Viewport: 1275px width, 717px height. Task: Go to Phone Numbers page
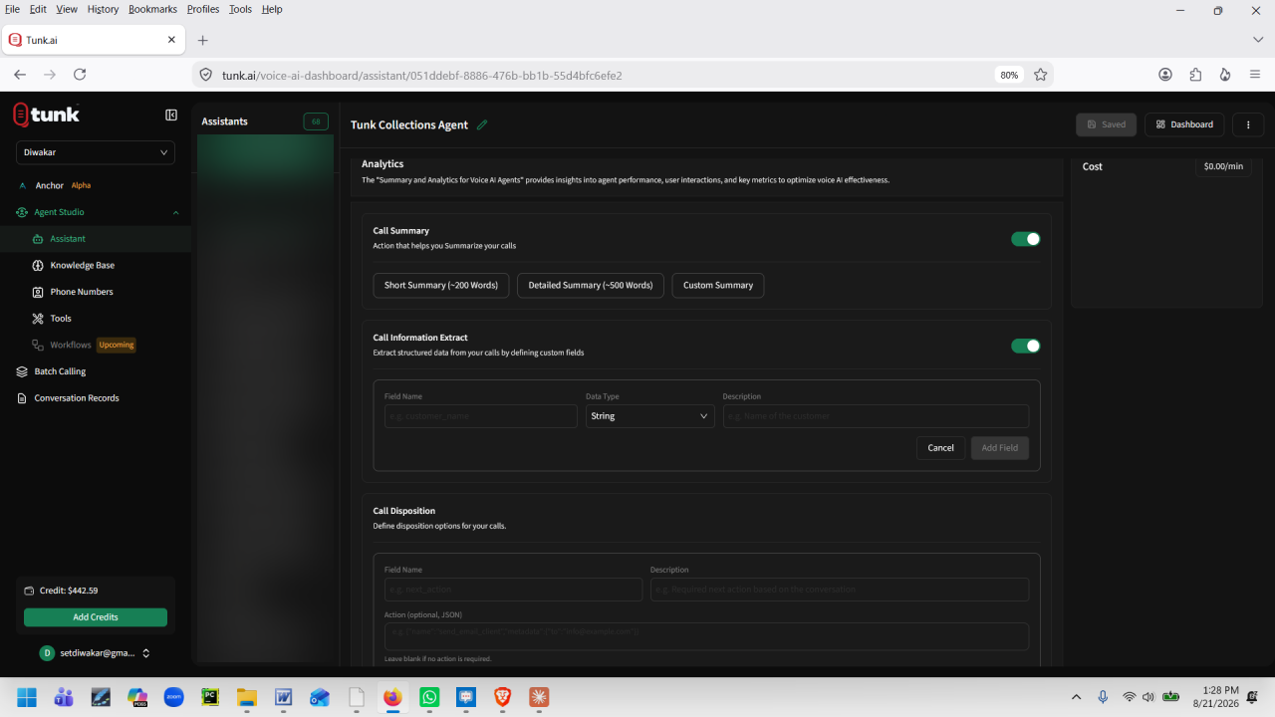tap(82, 292)
